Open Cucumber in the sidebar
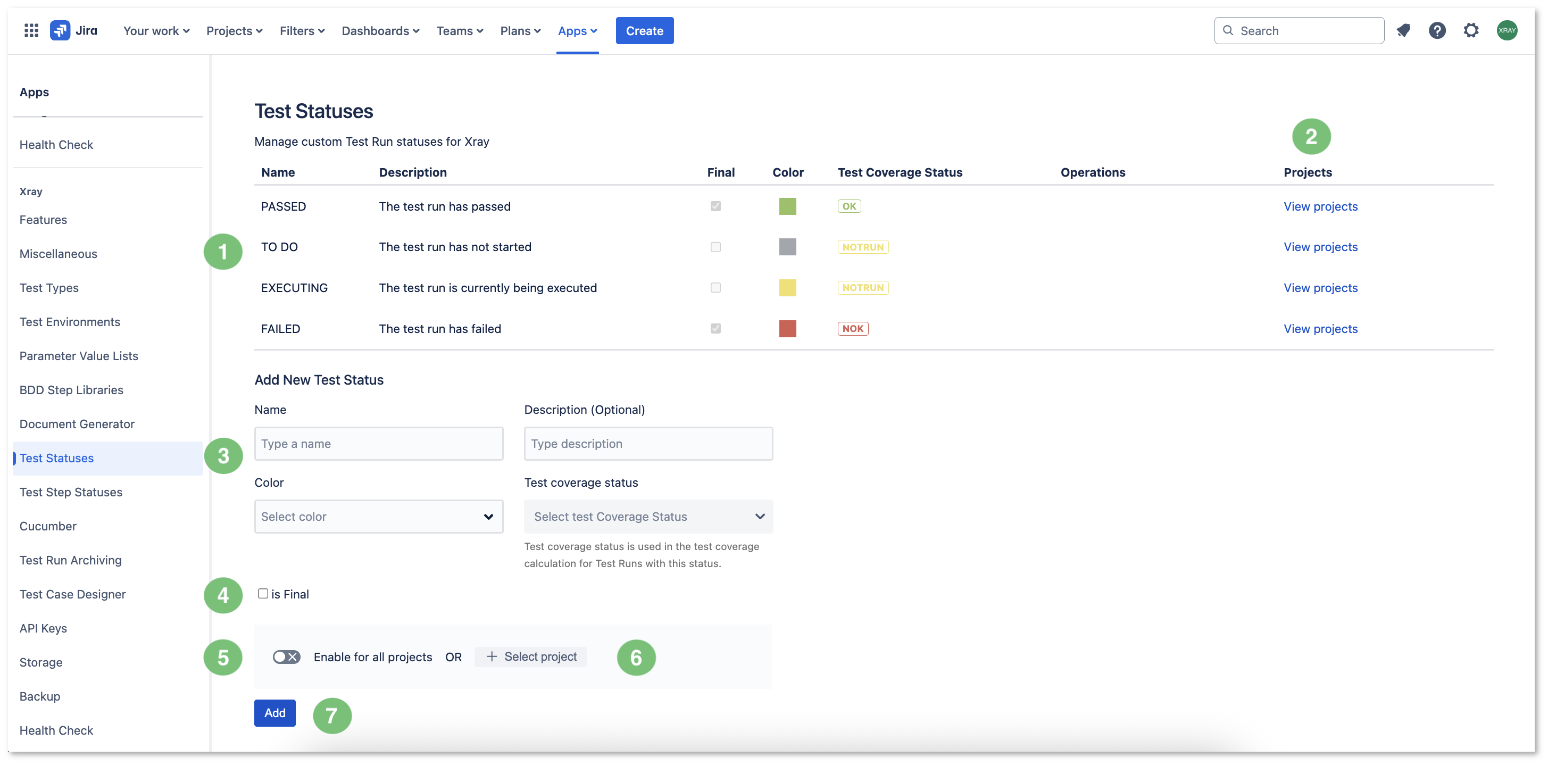The height and width of the screenshot is (765, 1548). tap(48, 527)
